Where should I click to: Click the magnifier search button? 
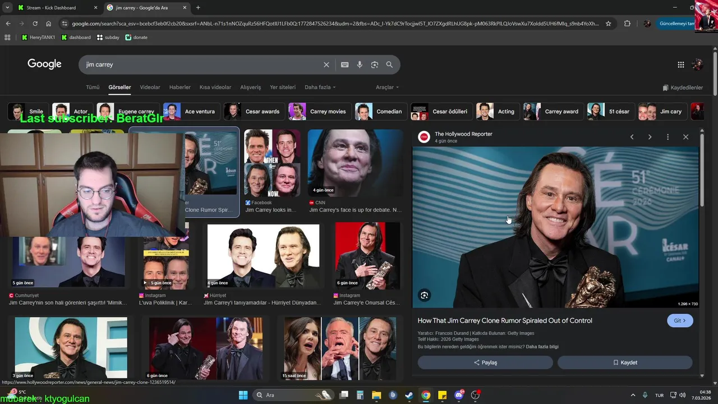(x=389, y=65)
